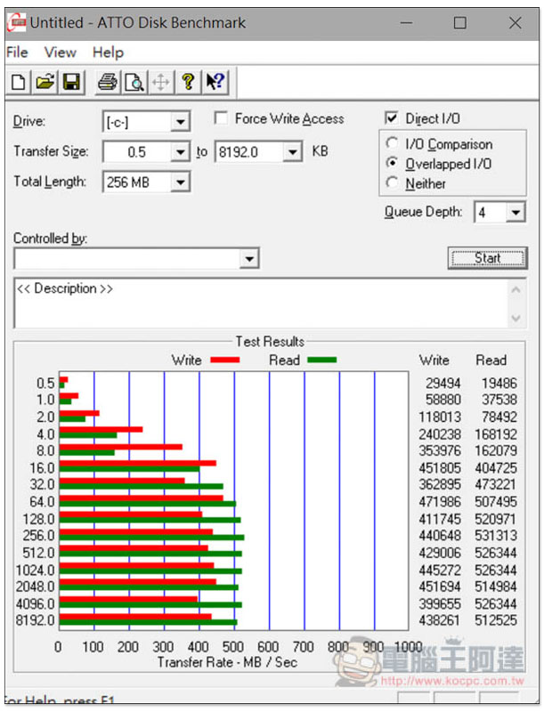Expand the 0.5 transfer size dropdown
The height and width of the screenshot is (712, 544).
coord(180,151)
